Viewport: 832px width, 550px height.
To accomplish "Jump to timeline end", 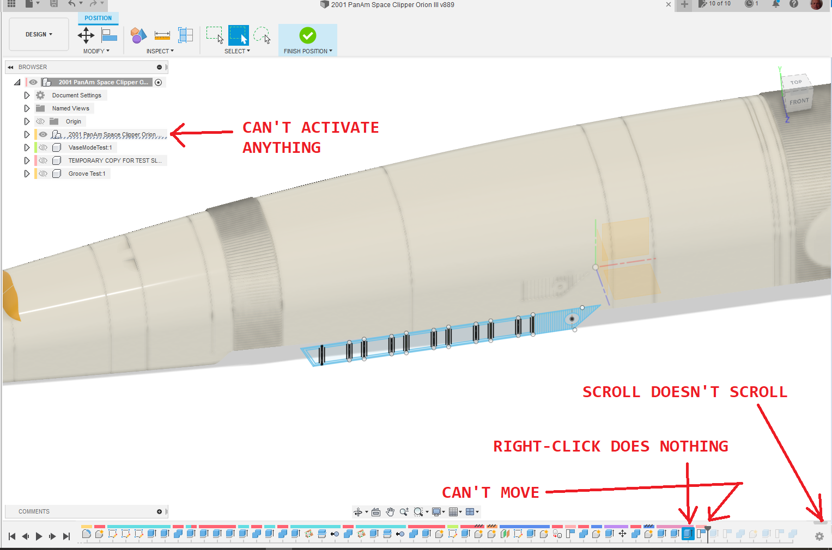I will tap(66, 536).
